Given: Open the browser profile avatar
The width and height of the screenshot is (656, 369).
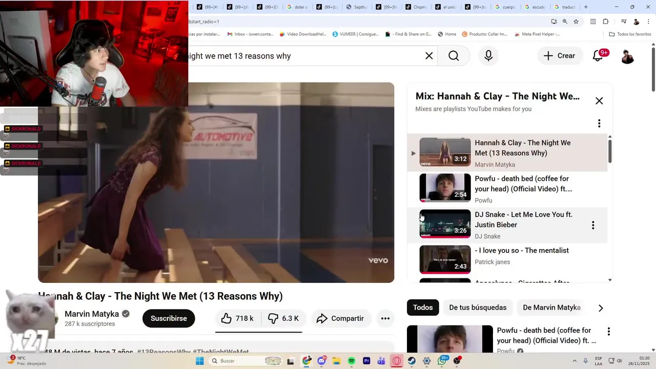Looking at the screenshot, I should (x=636, y=22).
